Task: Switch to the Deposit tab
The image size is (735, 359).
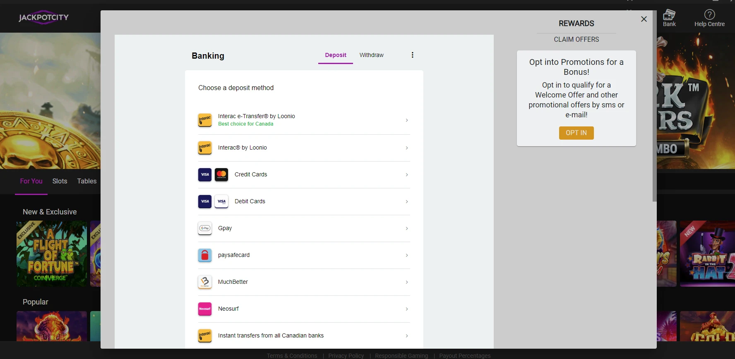Action: [336, 55]
